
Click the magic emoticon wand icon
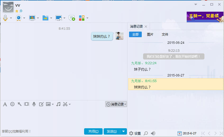pos(19,104)
